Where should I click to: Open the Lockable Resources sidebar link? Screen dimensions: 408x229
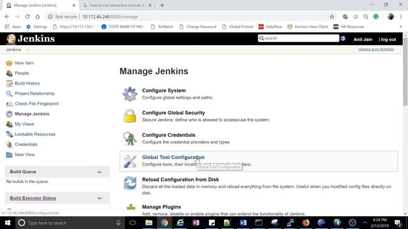(x=35, y=134)
